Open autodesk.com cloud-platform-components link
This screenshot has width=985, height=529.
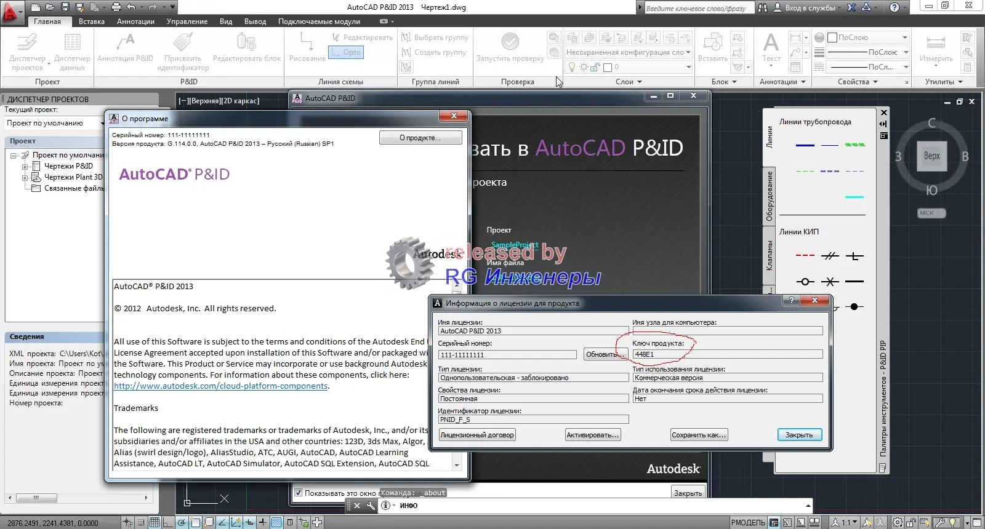tap(220, 386)
